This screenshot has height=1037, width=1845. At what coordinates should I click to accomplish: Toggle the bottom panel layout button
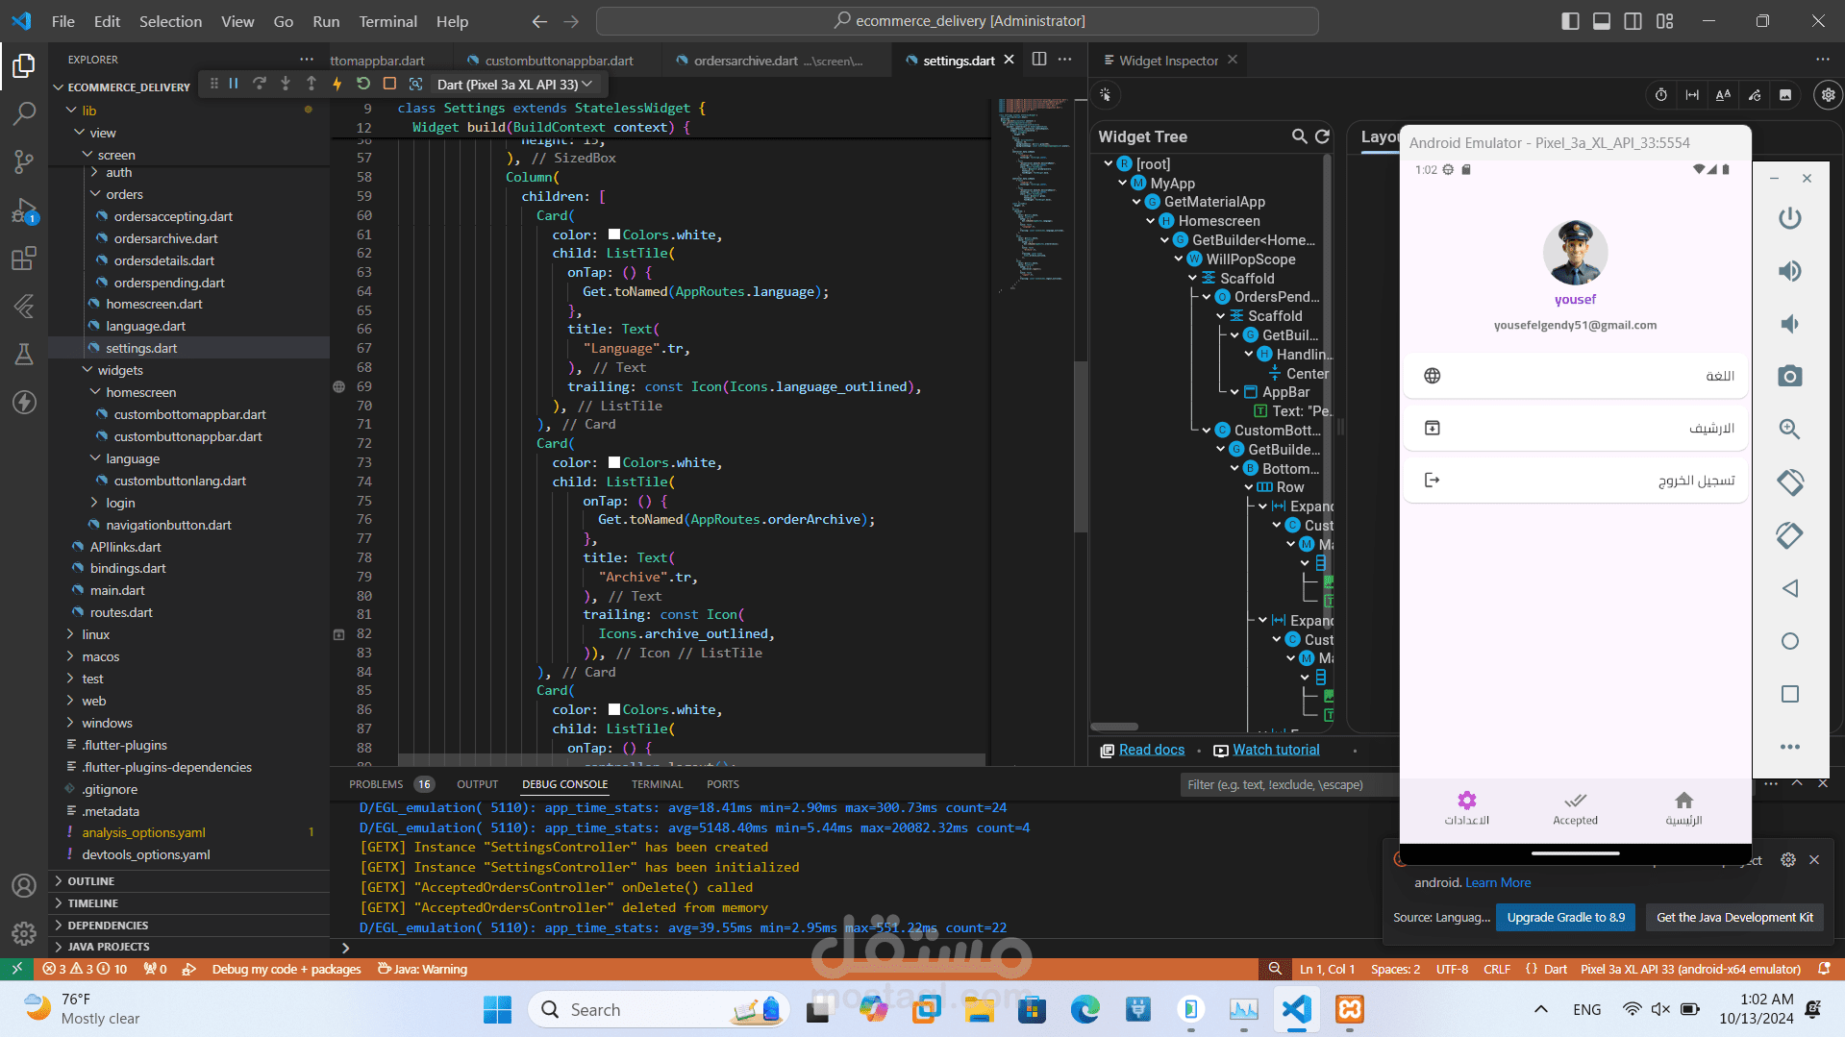(x=1602, y=21)
